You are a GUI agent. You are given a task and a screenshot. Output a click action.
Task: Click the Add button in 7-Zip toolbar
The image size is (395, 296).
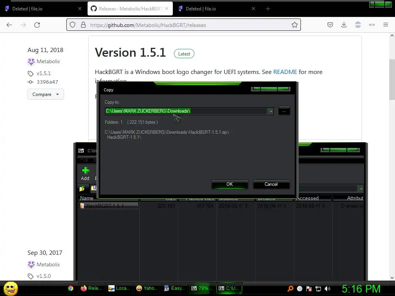85,174
